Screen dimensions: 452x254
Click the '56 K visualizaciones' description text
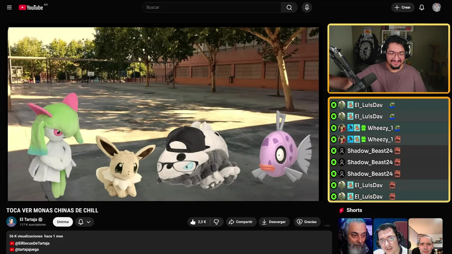click(26, 236)
